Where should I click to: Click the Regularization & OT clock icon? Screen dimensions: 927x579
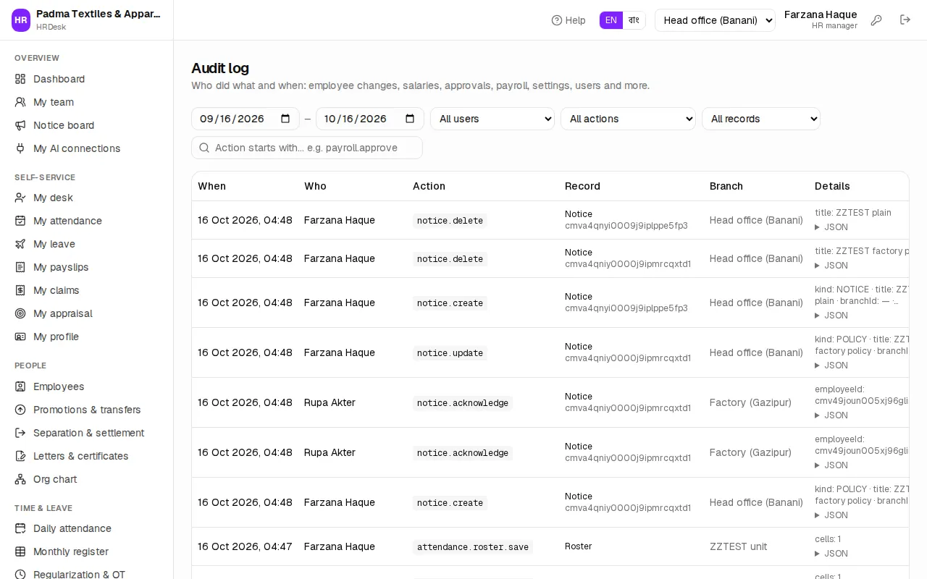(20, 575)
